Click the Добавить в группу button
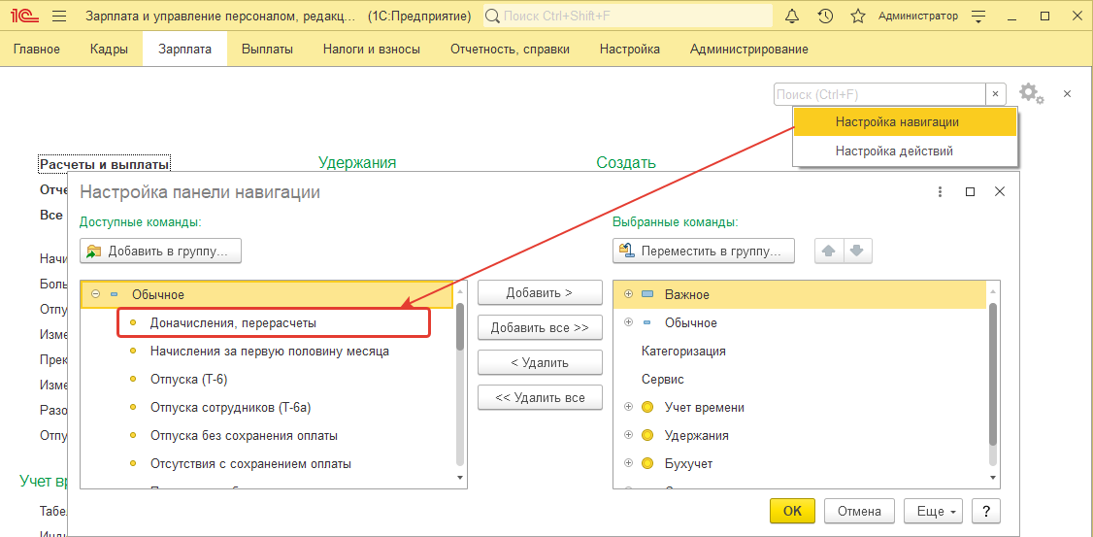The image size is (1093, 537). click(x=160, y=251)
